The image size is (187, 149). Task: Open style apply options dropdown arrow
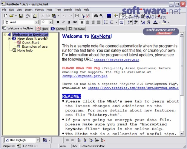click(x=49, y=140)
